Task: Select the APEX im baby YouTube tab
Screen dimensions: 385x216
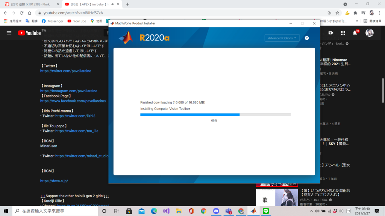Action: click(x=89, y=4)
